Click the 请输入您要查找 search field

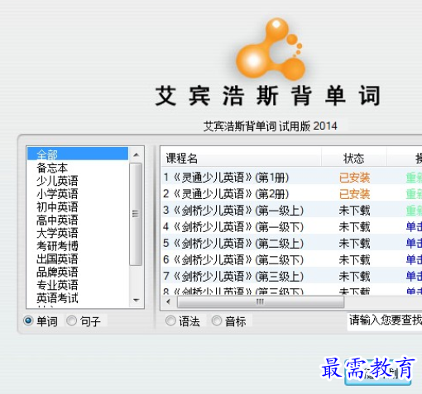tap(385, 320)
